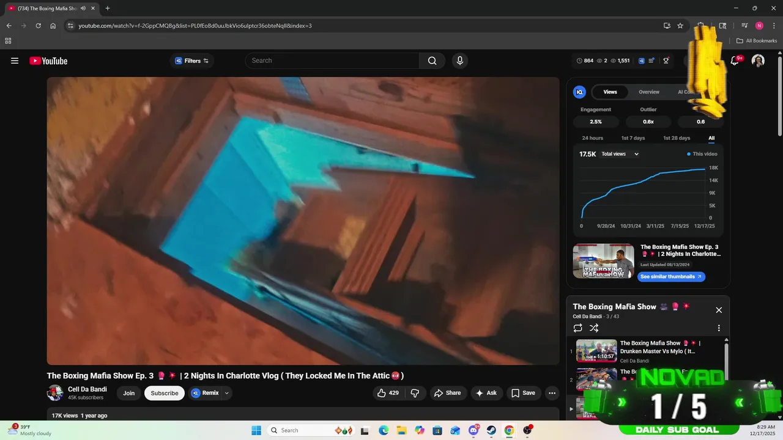Open the taskbar weather widget
The width and height of the screenshot is (783, 440).
pyautogui.click(x=31, y=430)
